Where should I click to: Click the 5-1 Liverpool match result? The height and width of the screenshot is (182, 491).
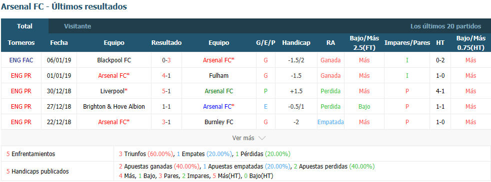(166, 91)
